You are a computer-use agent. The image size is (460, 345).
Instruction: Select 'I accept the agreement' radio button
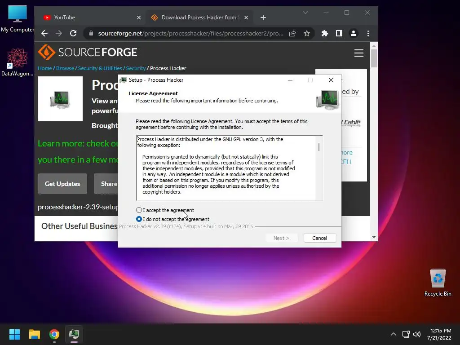(x=139, y=210)
